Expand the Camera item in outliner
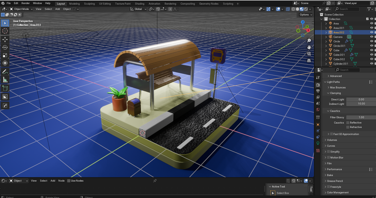Screen dimensions: 376x198 point(326,37)
